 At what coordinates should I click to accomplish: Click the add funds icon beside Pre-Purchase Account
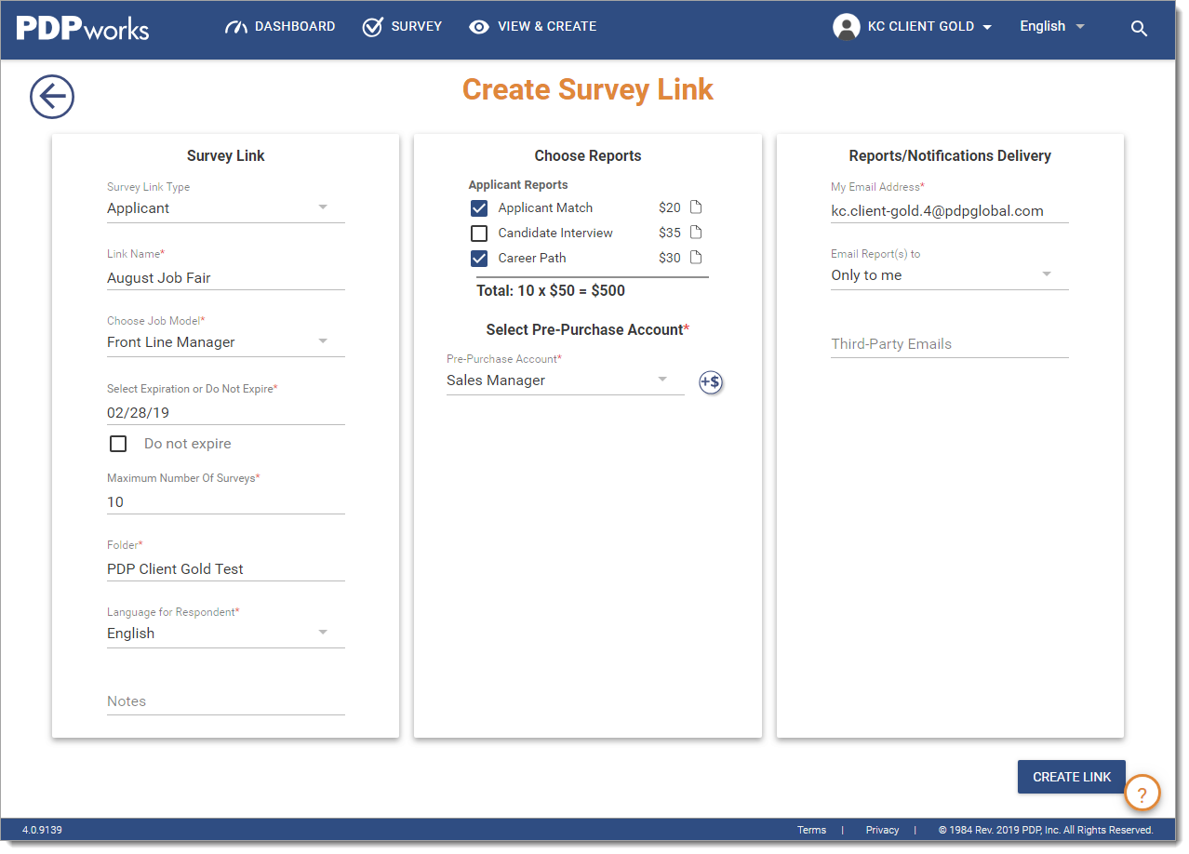click(x=710, y=382)
